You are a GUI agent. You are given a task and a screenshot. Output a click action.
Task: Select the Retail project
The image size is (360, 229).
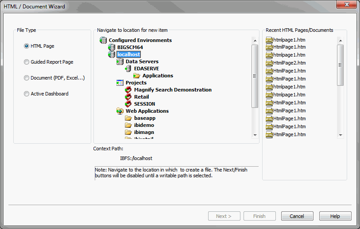coord(141,97)
